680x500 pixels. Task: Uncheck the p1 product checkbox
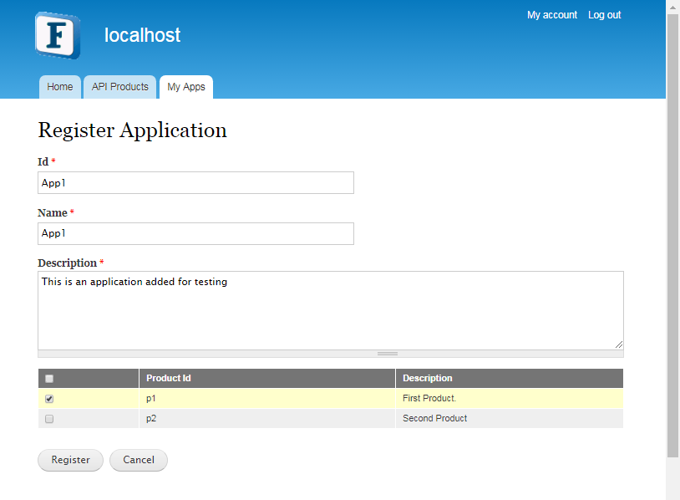point(49,399)
